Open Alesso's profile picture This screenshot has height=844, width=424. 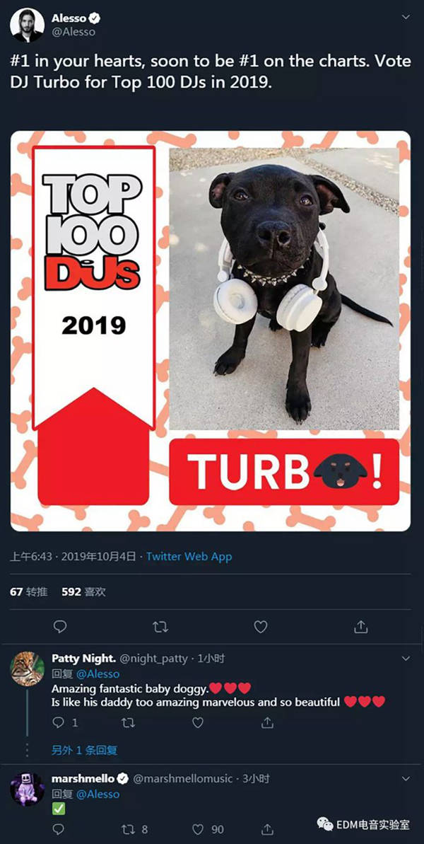pos(27,25)
